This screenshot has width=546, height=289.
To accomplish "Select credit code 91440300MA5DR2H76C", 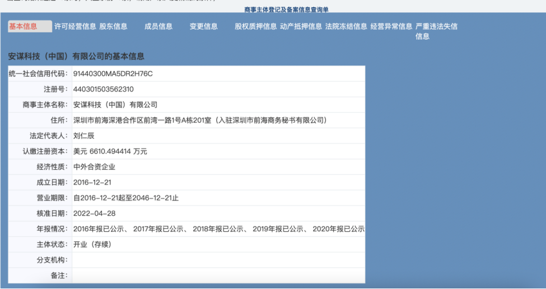I will 113,74.
